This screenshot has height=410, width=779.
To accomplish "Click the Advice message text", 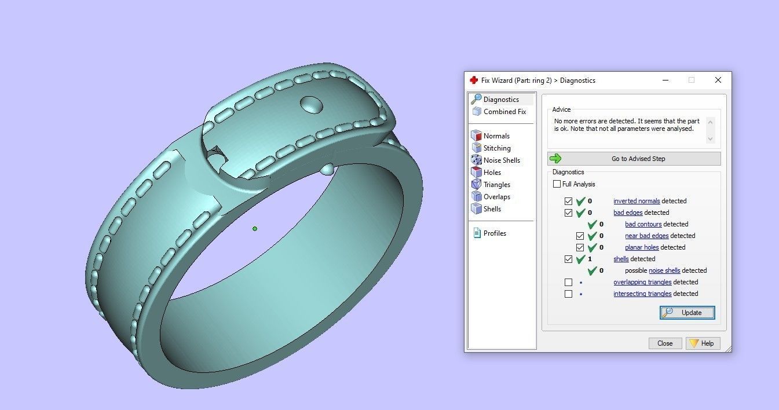I will tap(627, 125).
